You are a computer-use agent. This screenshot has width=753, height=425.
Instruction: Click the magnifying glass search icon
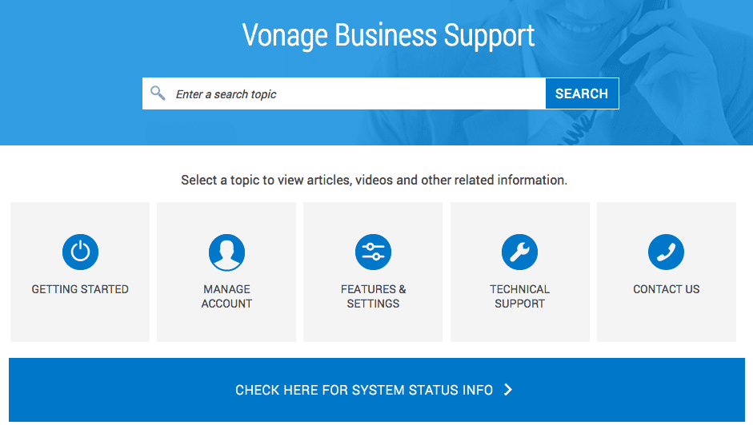tap(158, 93)
